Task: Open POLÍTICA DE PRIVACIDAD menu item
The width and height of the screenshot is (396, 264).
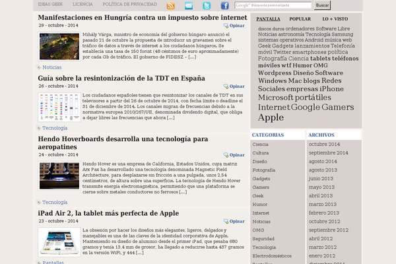Action: 130,5
